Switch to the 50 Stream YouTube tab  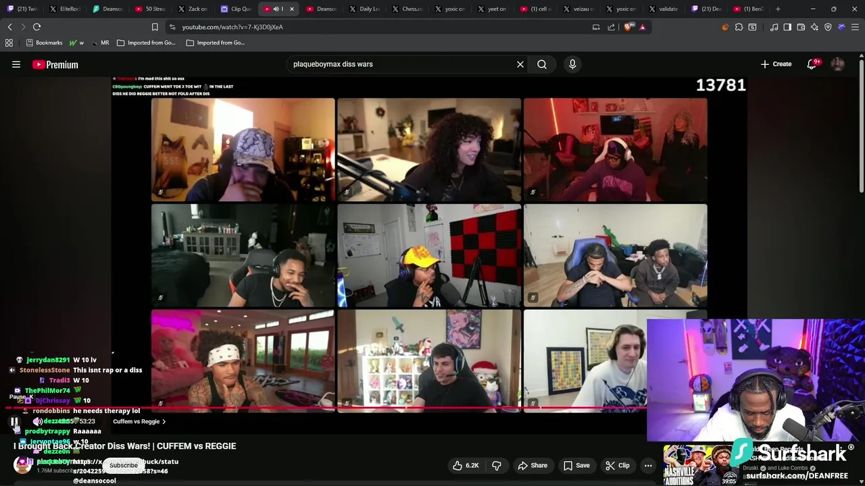pos(150,9)
